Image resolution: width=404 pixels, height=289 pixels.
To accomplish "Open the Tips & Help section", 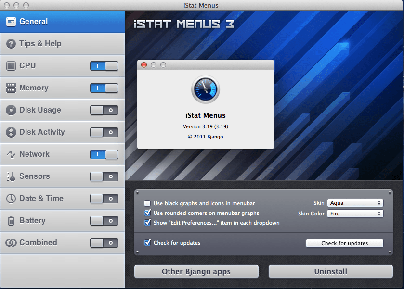I will point(62,44).
